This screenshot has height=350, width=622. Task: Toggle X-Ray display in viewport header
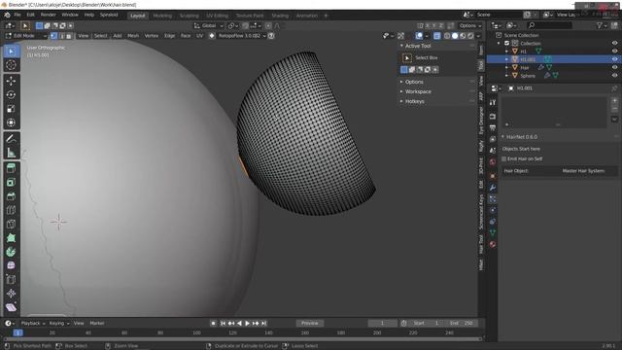pyautogui.click(x=436, y=36)
